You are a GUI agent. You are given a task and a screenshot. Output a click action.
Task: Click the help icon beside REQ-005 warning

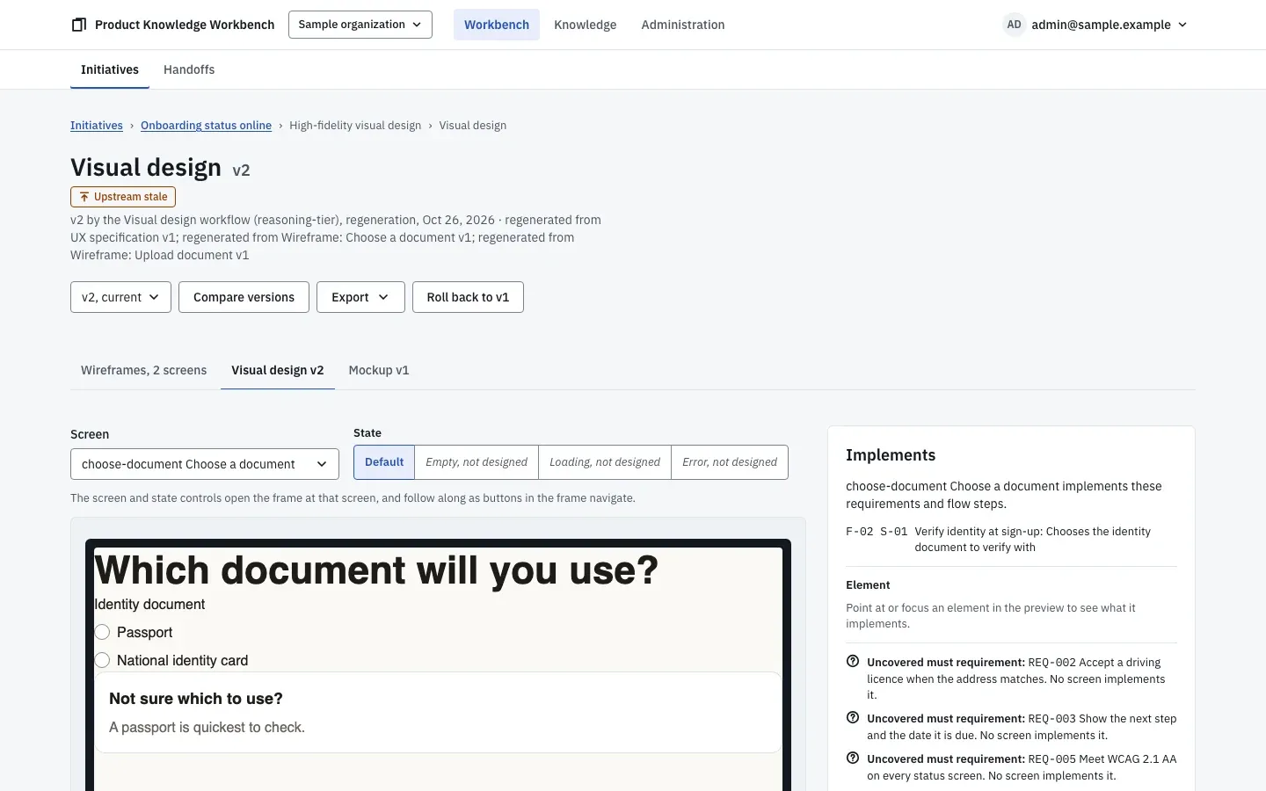point(852,758)
